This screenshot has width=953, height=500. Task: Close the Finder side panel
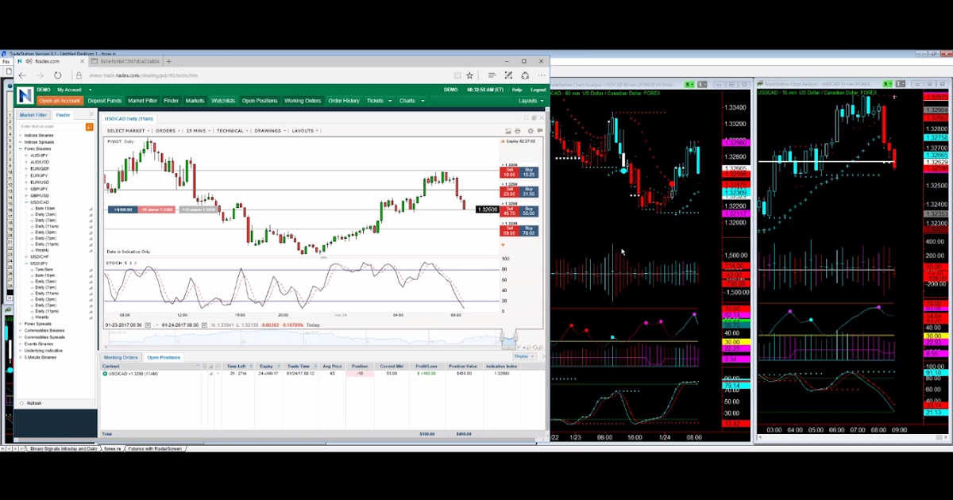90,115
